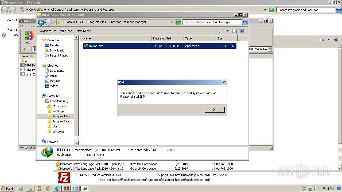Click All Control Panel Items breadcrumb
The width and height of the screenshot is (342, 192).
click(65, 10)
